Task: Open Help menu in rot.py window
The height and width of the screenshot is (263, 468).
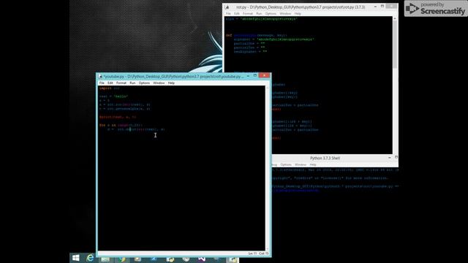Action: (298, 14)
